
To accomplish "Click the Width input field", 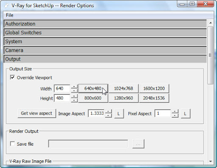I will pos(62,88).
